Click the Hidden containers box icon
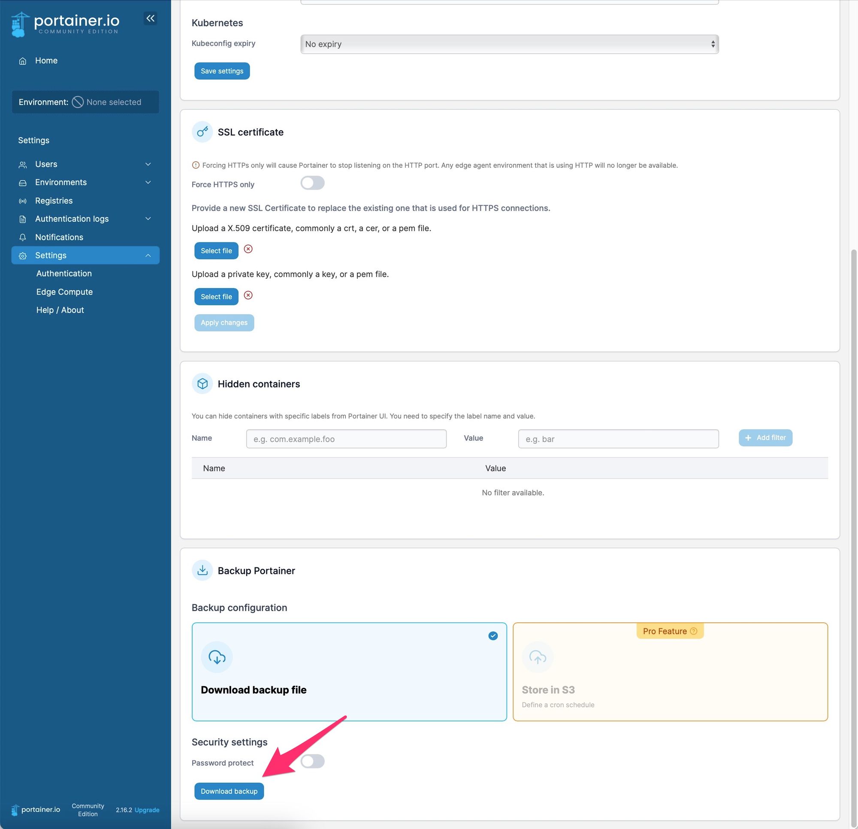The image size is (858, 829). point(202,384)
